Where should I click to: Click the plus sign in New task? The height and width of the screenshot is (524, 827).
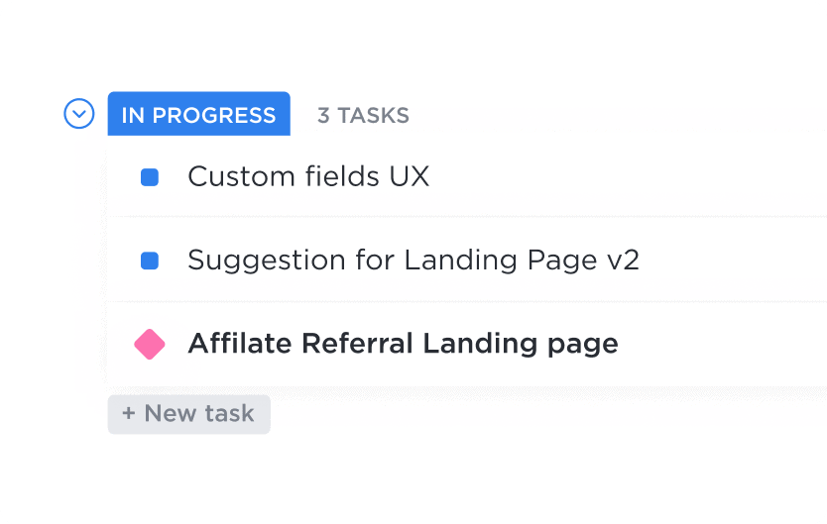click(129, 414)
